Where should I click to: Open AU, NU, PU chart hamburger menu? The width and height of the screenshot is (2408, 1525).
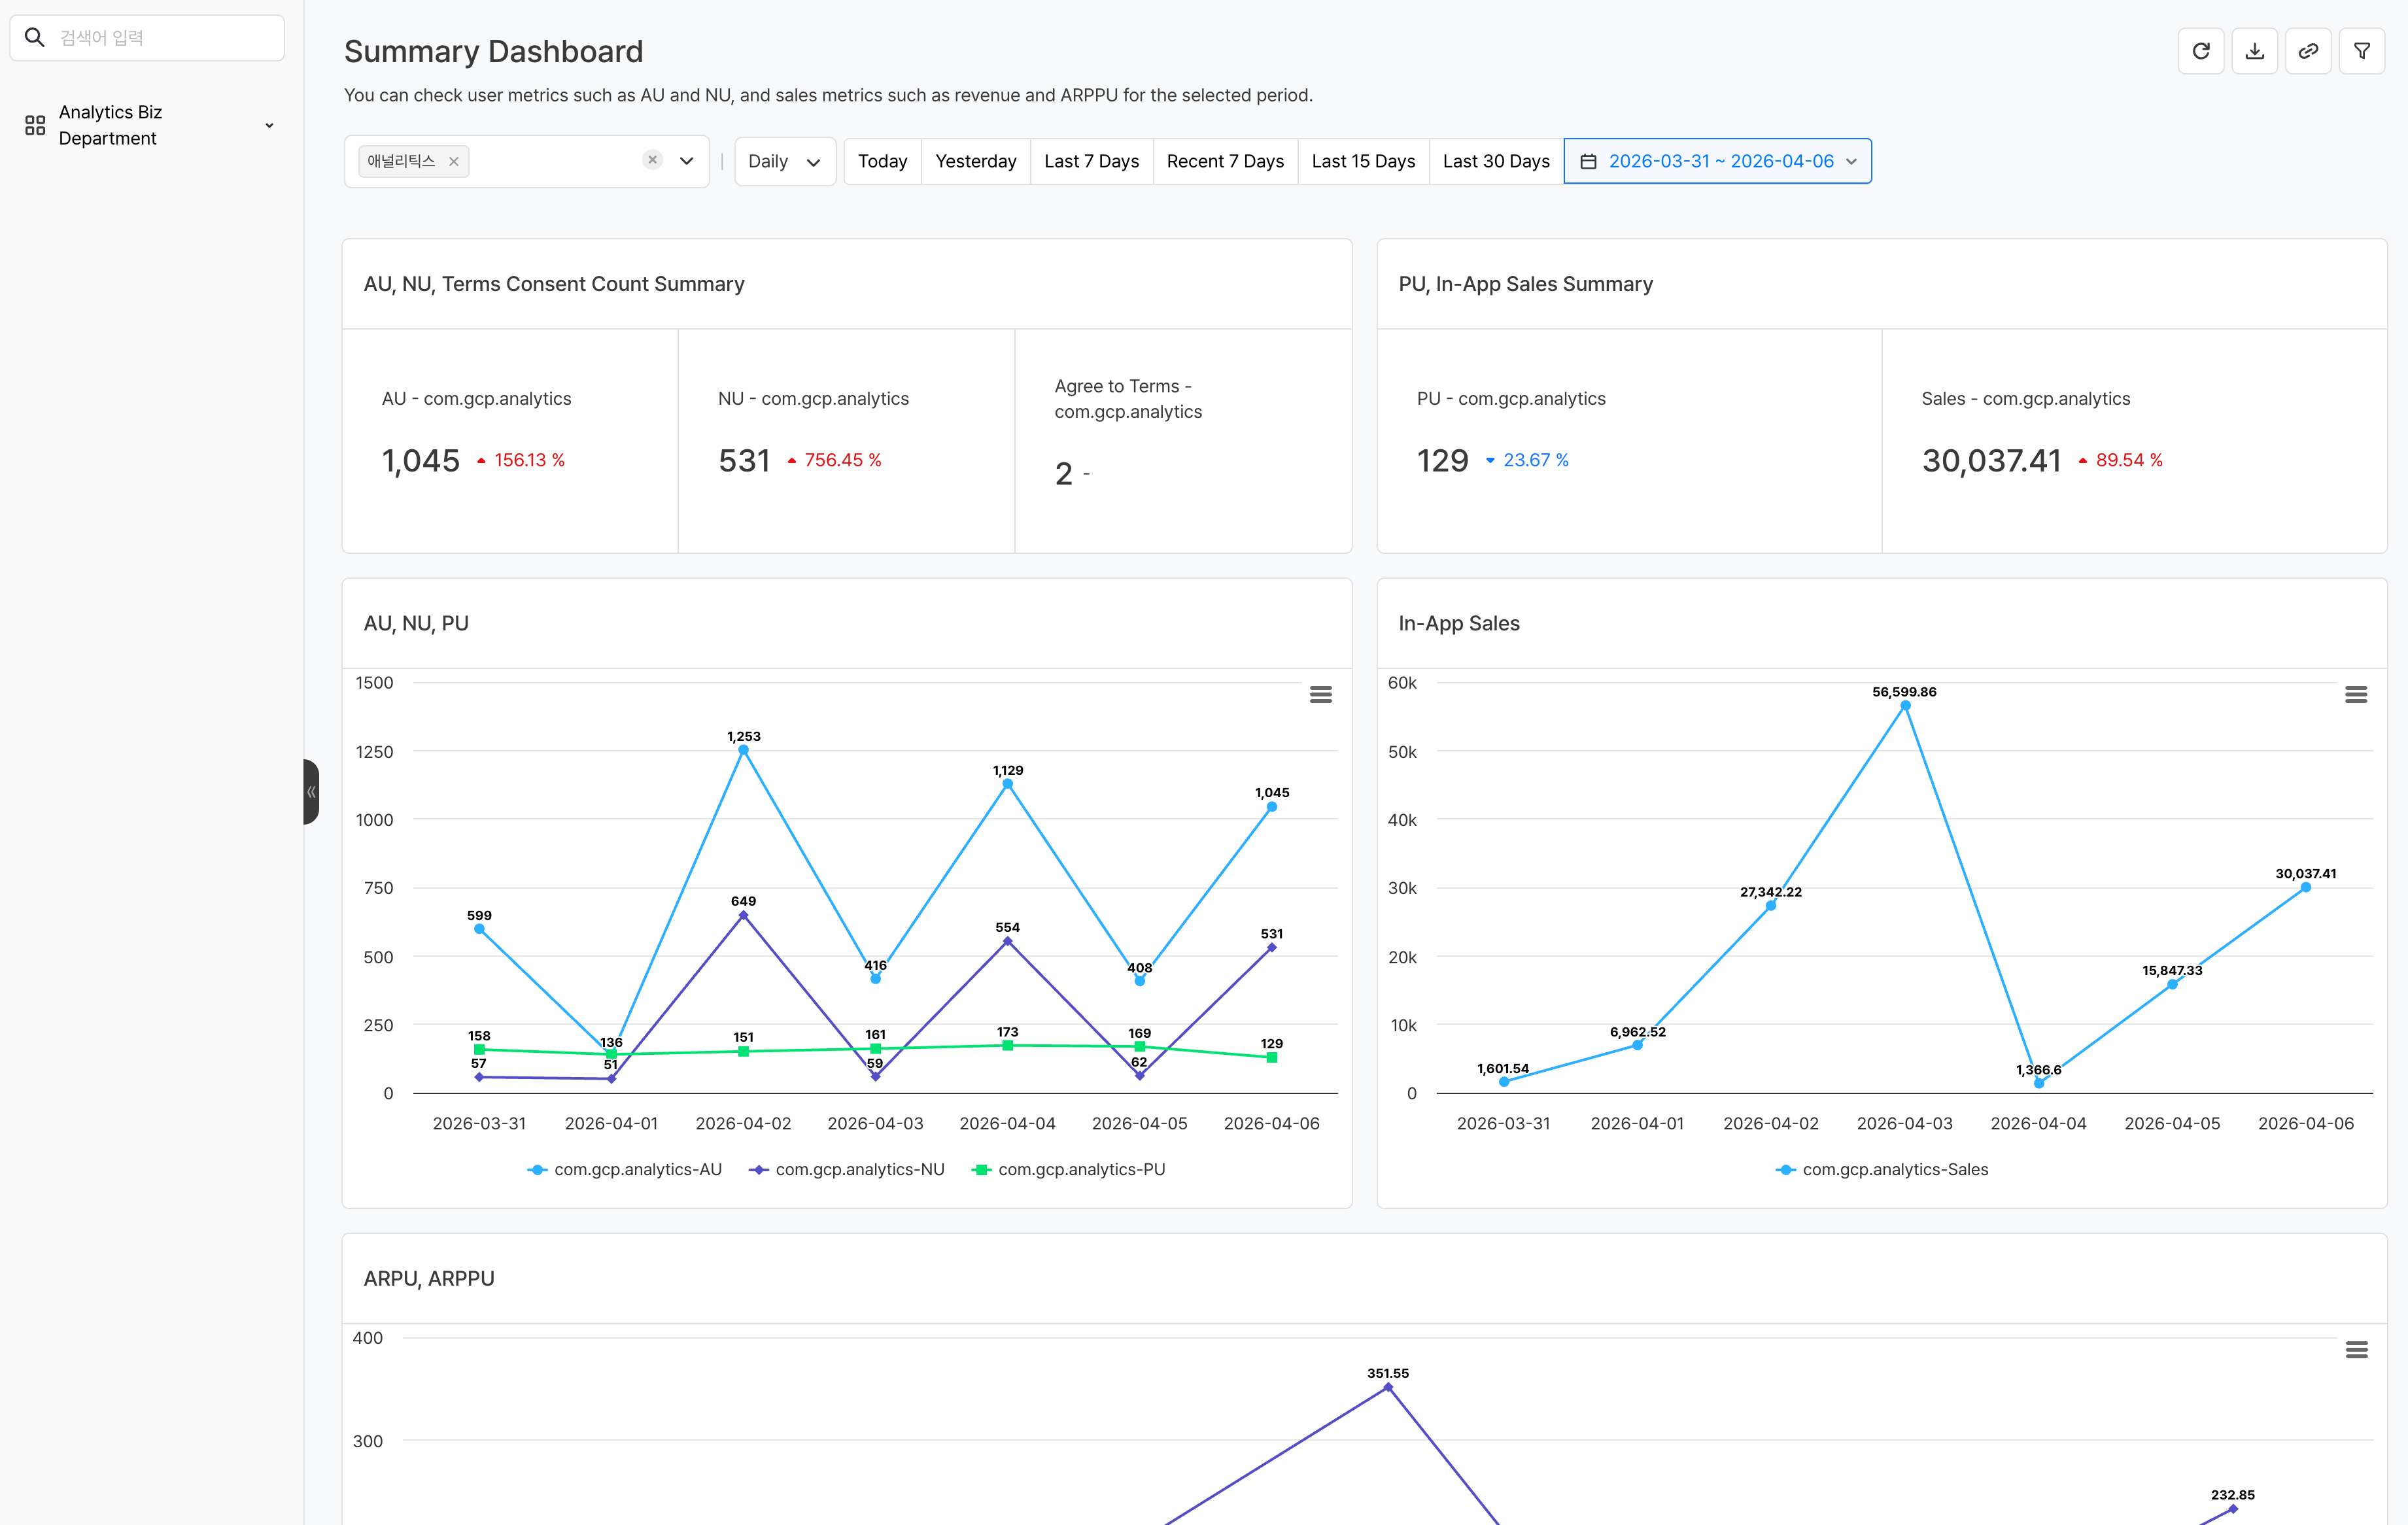[x=1320, y=694]
